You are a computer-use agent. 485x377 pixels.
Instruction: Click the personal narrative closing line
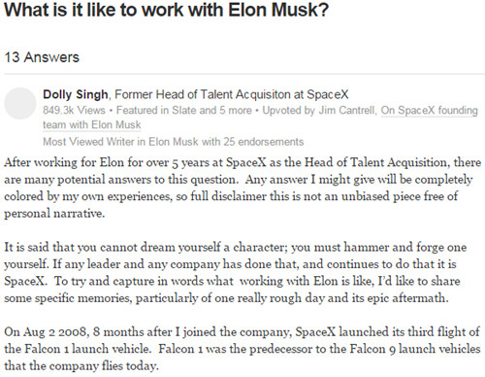[x=54, y=214]
